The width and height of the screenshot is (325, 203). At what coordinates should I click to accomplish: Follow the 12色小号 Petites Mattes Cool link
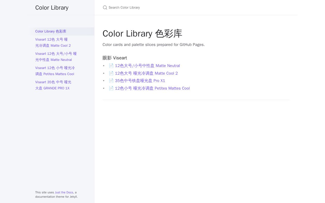(152, 88)
